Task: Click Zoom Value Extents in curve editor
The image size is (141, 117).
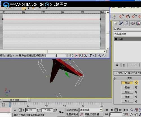Action: click(81, 56)
